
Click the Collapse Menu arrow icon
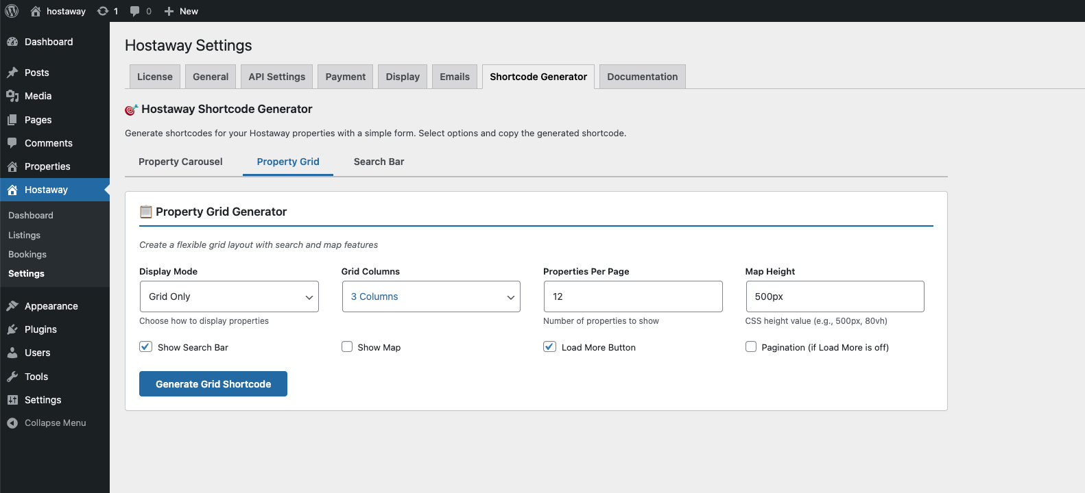[x=12, y=423]
